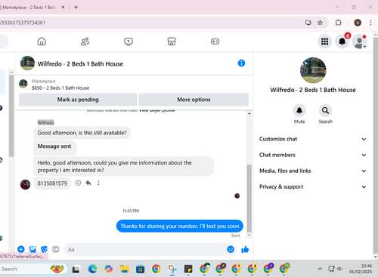Image resolution: width=378 pixels, height=277 pixels.
Task: Click the More options button
Action: 194,100
